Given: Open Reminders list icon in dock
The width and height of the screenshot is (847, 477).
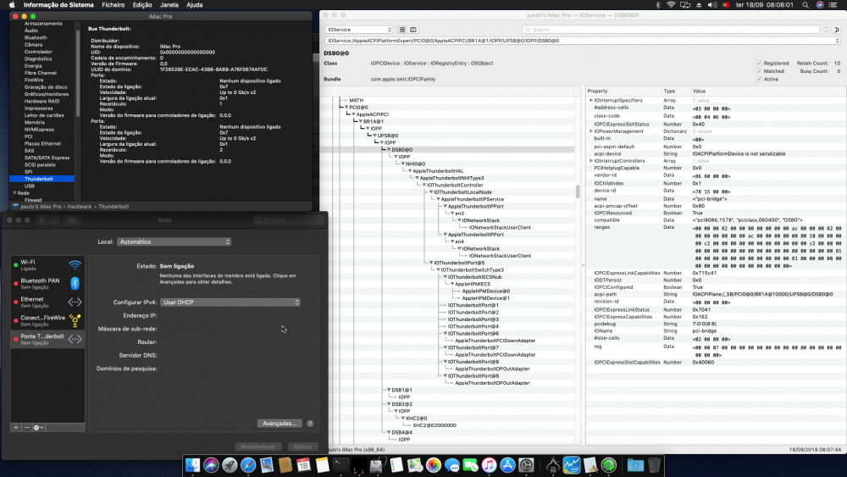Looking at the screenshot, I should point(396,465).
